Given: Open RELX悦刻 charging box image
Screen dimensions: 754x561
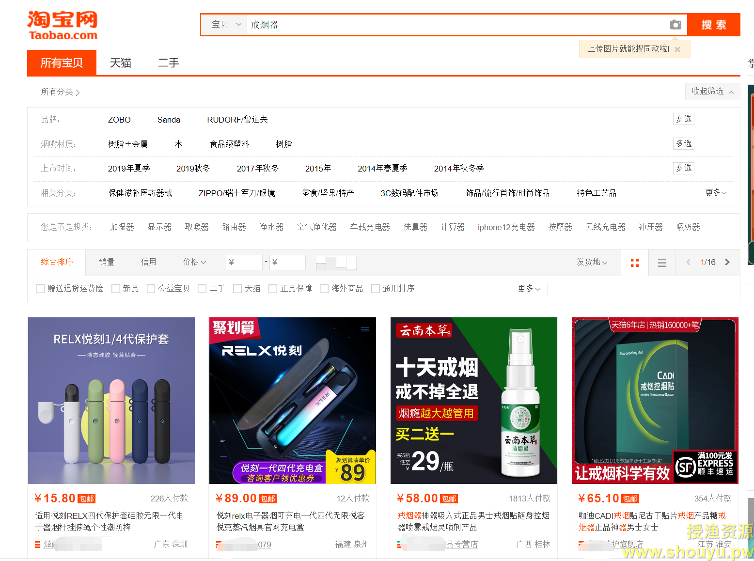Looking at the screenshot, I should 293,401.
